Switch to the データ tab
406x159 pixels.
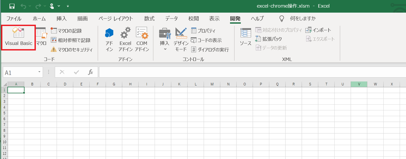pos(172,18)
